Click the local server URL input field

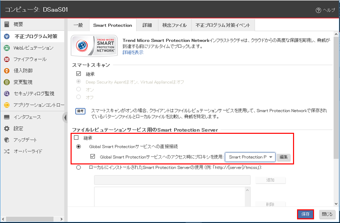click(172, 180)
